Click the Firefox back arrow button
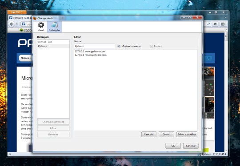This screenshot has width=240, height=166. click(11, 24)
